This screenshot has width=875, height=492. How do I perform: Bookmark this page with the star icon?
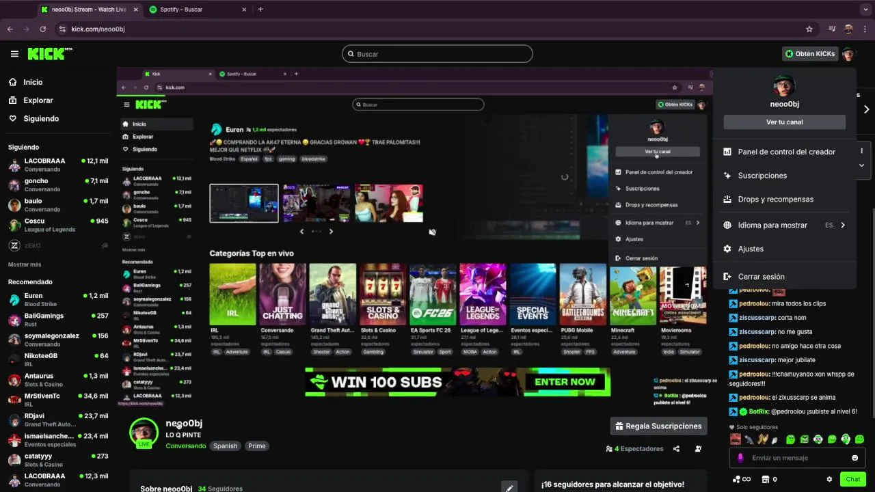point(809,29)
